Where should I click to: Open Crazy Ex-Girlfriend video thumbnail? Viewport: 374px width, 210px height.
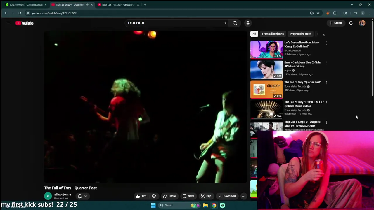coord(266,50)
